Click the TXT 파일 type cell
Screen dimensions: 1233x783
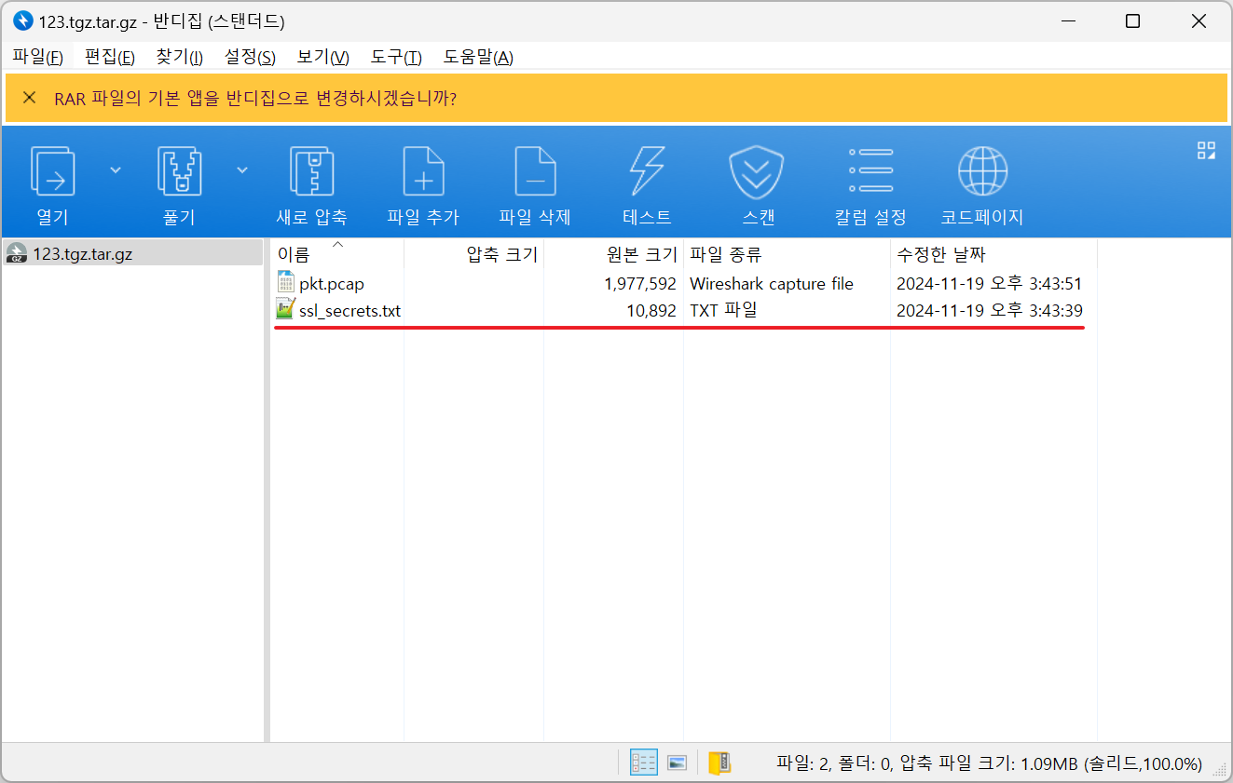[723, 311]
